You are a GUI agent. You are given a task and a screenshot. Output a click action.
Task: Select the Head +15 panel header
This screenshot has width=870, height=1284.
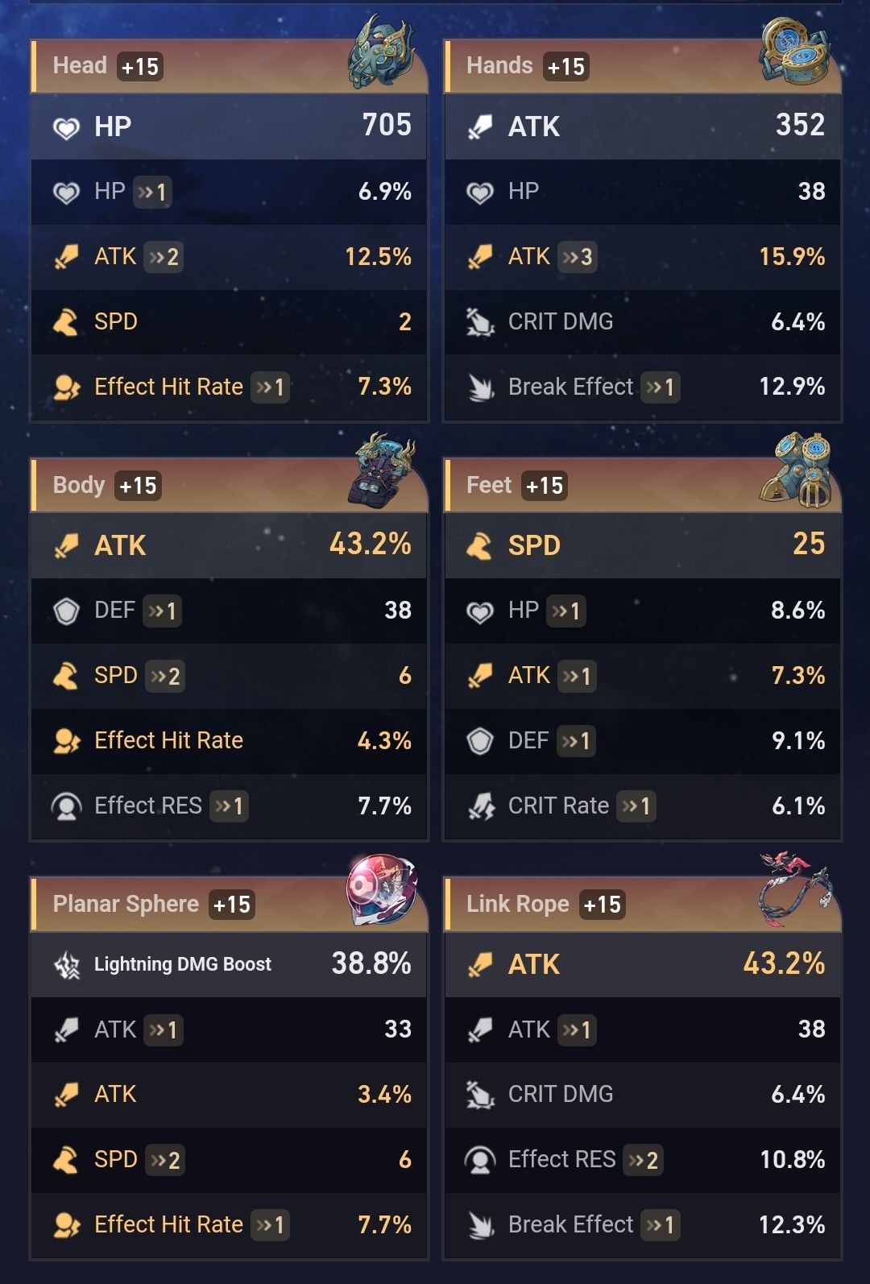[229, 66]
